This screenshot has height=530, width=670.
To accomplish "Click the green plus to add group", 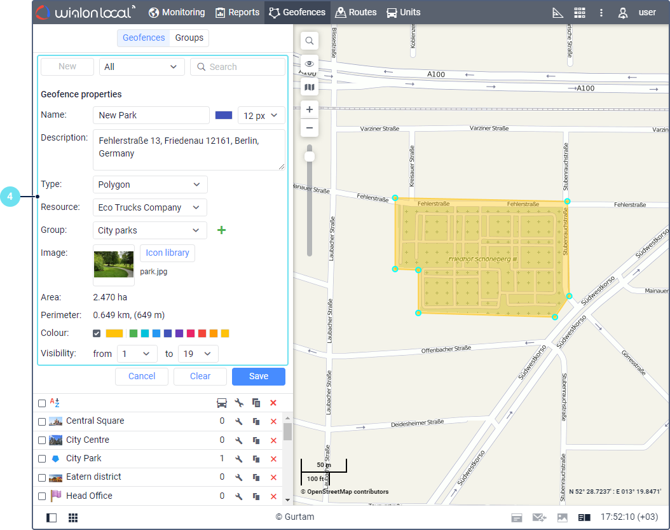I will pos(221,230).
